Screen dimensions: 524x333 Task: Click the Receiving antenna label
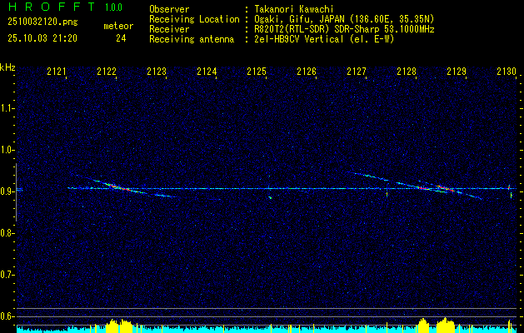(x=192, y=39)
